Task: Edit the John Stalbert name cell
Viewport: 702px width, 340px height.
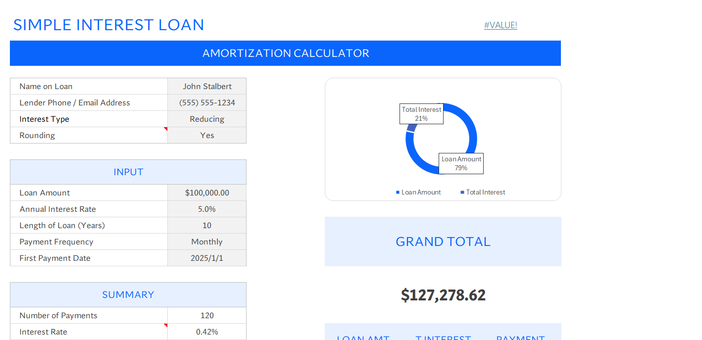Action: click(207, 86)
